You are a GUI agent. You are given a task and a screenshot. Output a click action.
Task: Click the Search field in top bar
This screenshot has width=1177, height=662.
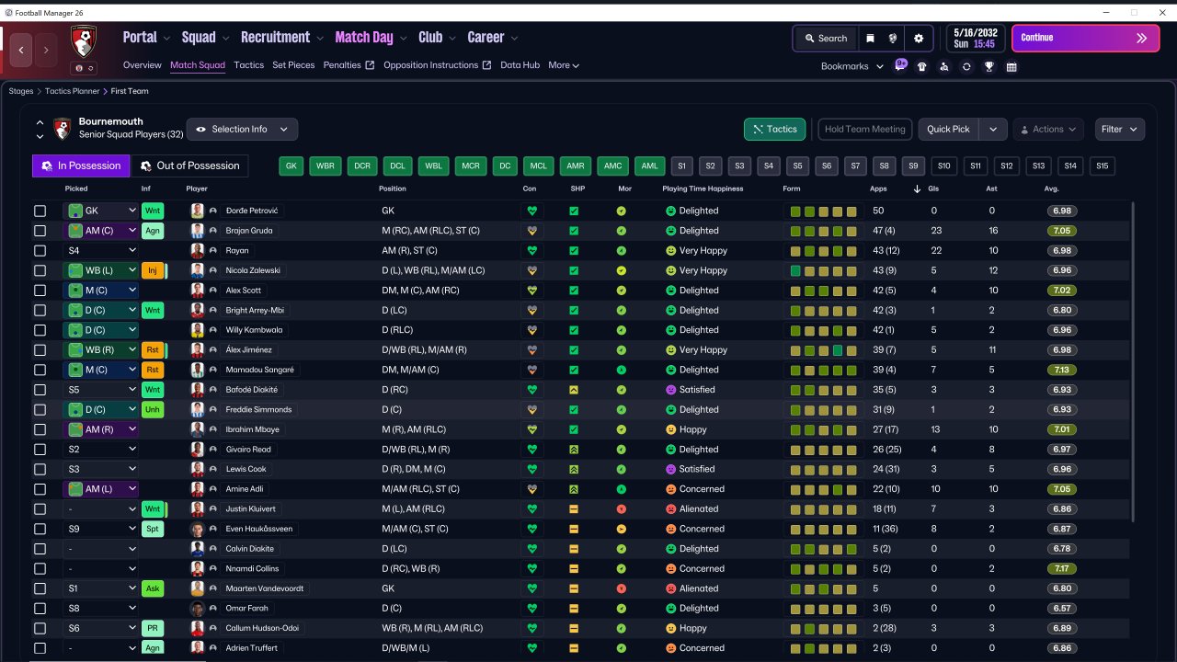826,39
